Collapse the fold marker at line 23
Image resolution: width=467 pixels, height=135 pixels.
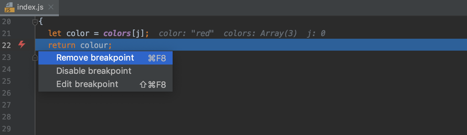(35, 58)
